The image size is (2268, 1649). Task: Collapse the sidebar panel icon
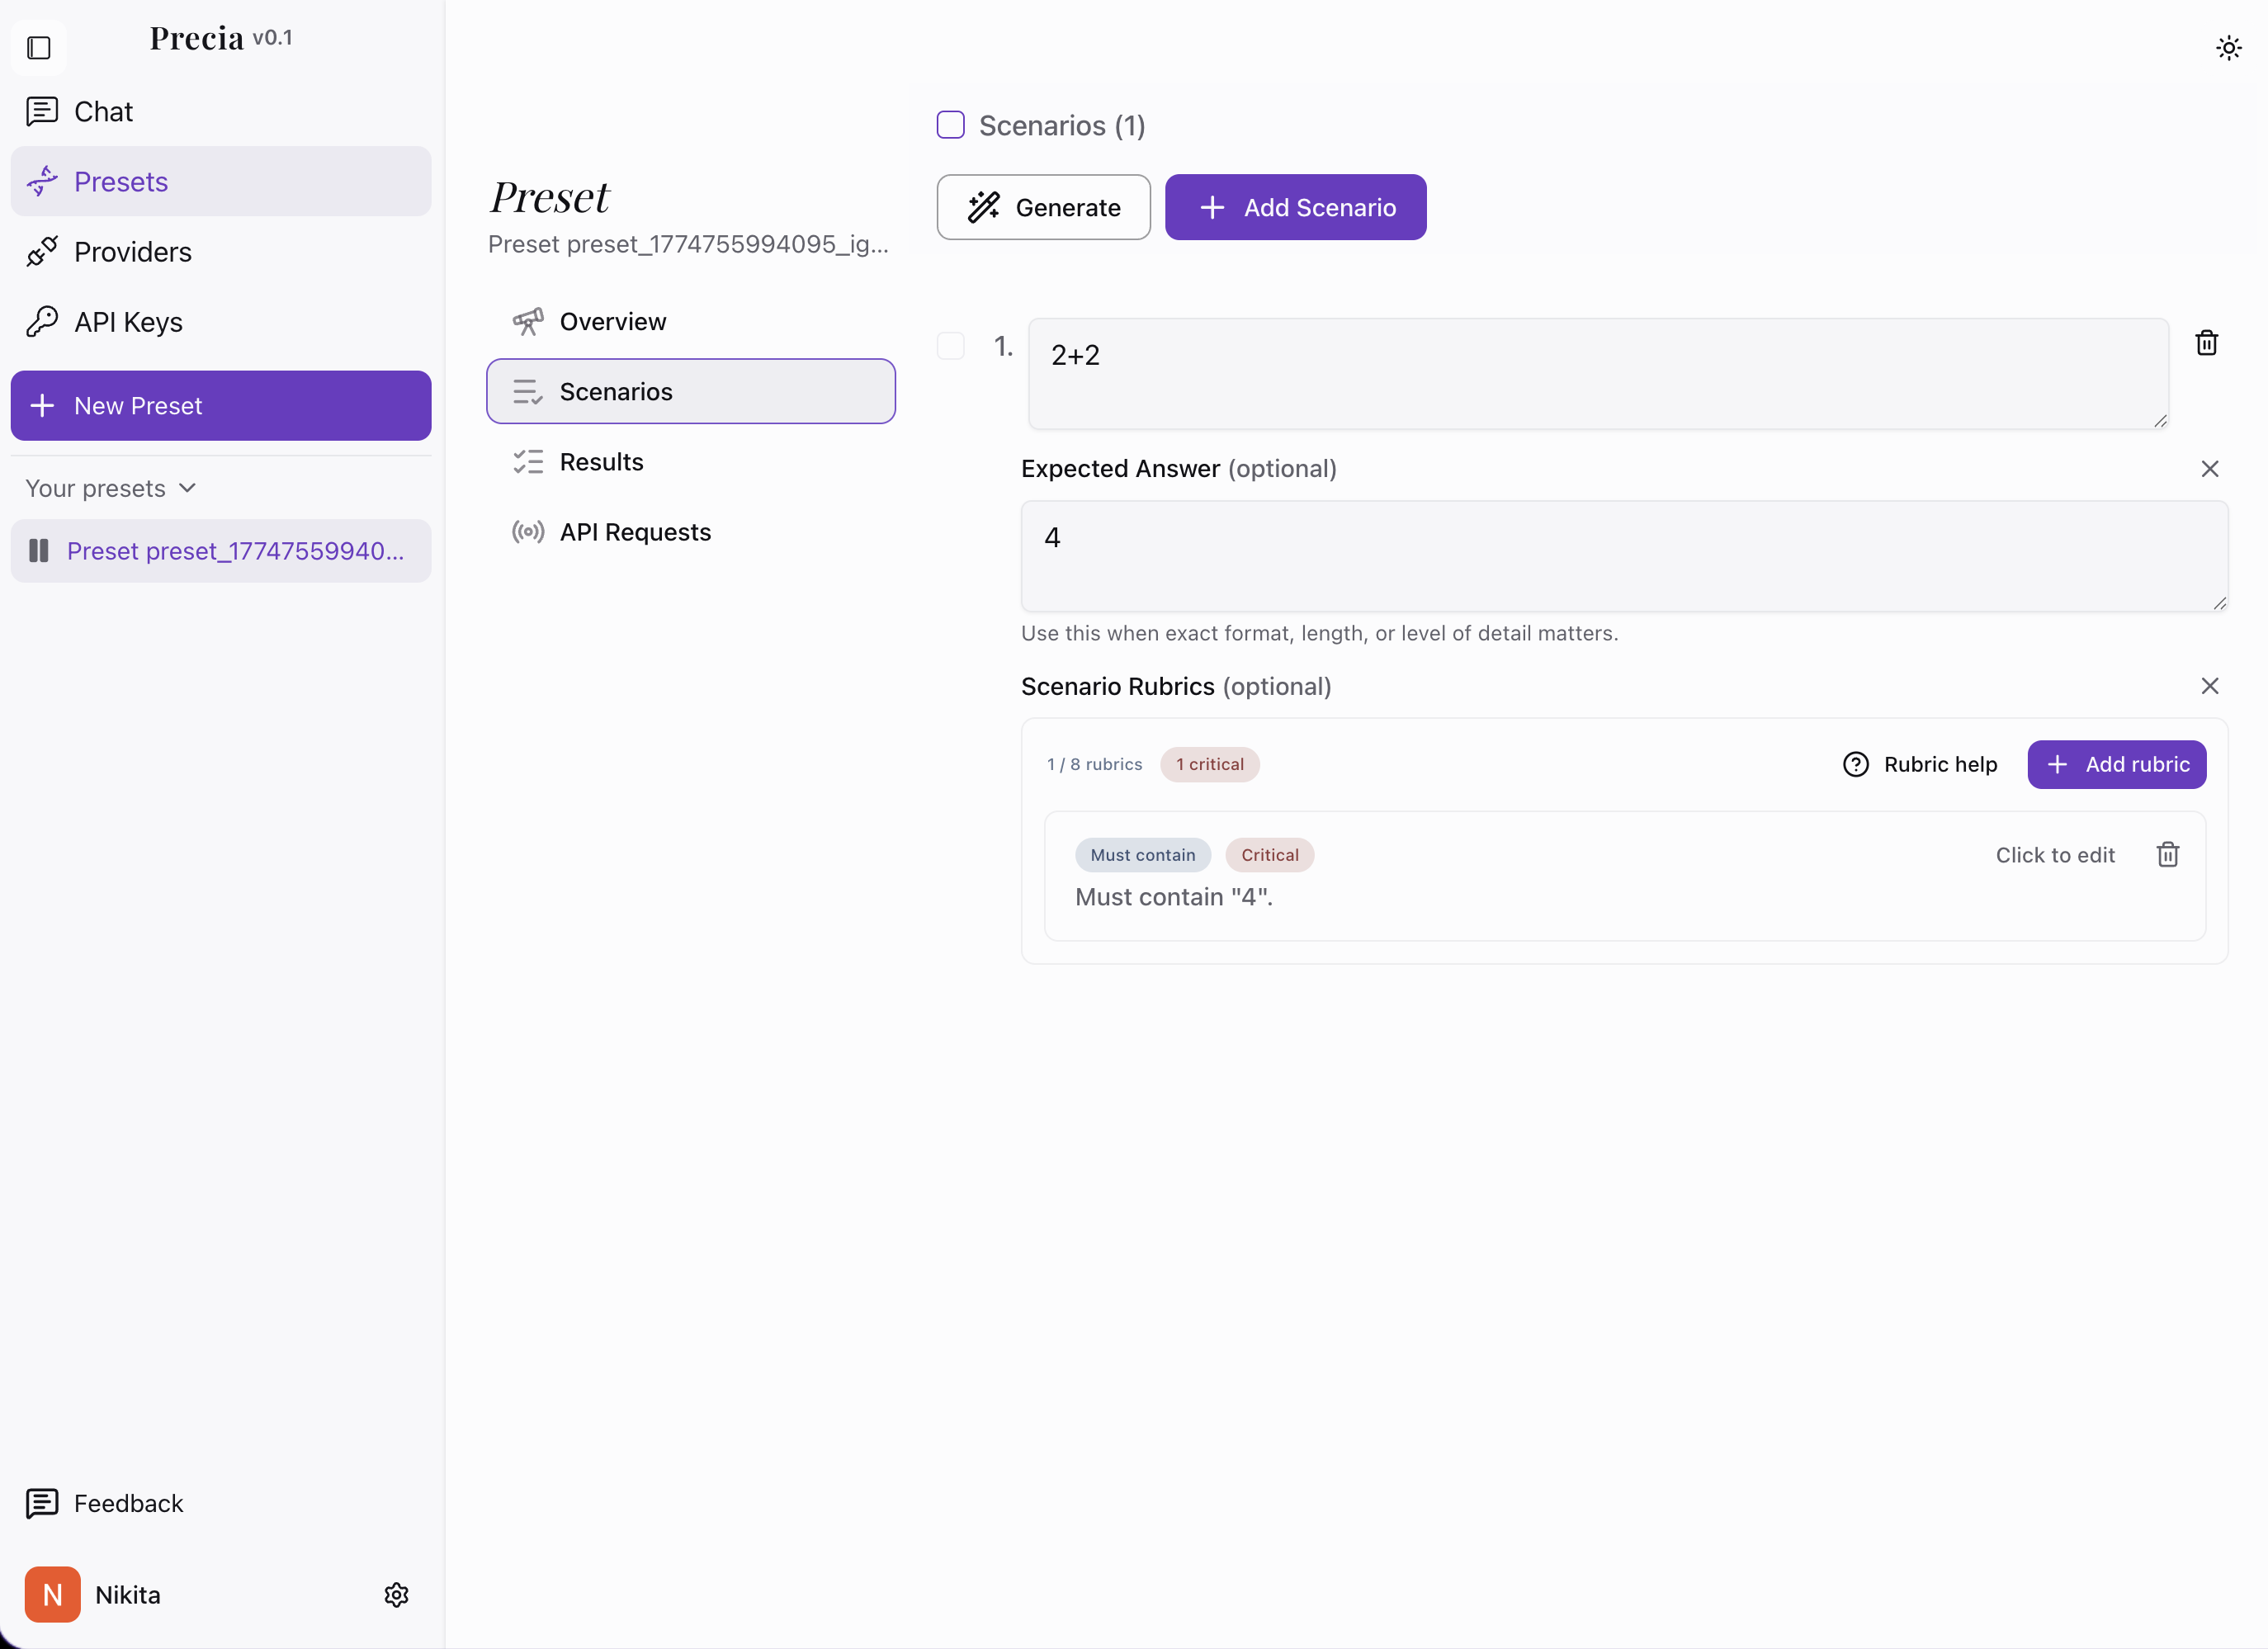click(x=39, y=47)
